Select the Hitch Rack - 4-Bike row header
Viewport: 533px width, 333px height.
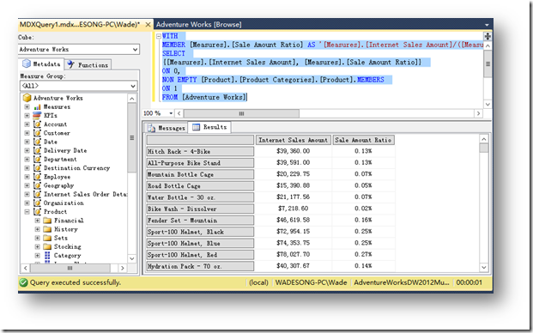(200, 152)
